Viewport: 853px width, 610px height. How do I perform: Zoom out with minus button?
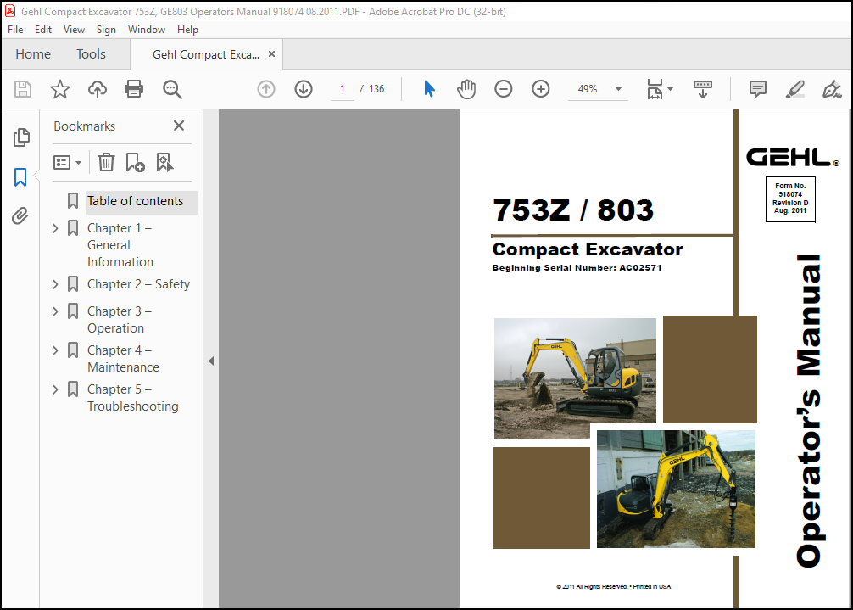click(503, 89)
